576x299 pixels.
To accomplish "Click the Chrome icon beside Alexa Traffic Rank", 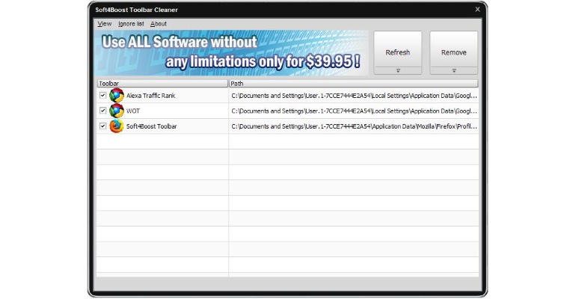I will click(x=117, y=96).
